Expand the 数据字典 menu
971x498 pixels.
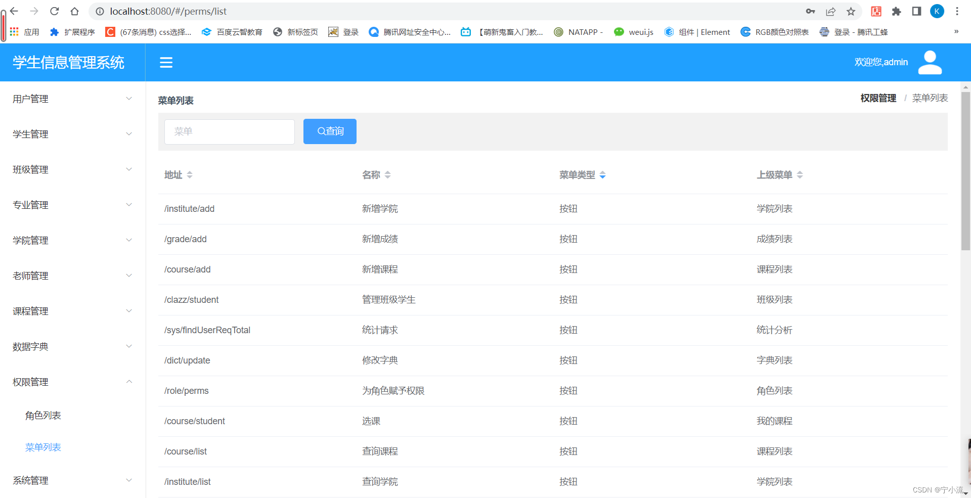pos(72,346)
